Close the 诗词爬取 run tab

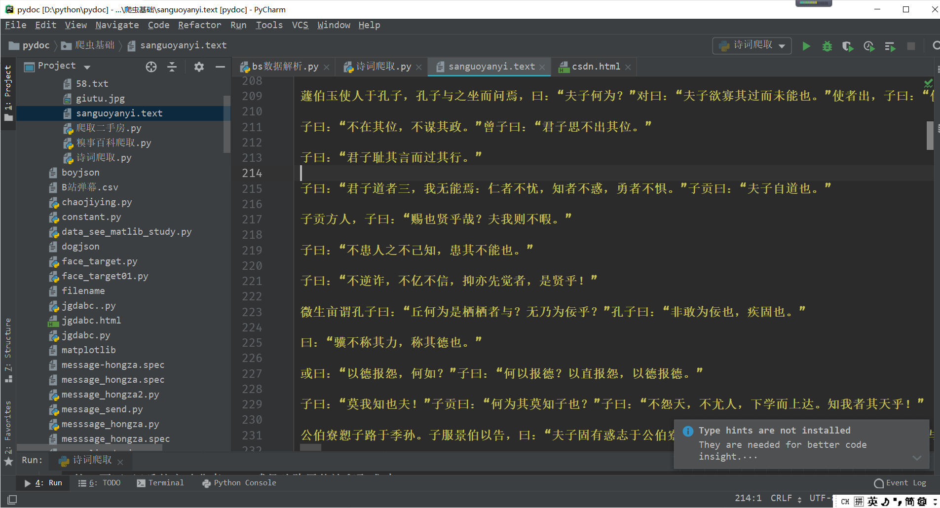[120, 462]
